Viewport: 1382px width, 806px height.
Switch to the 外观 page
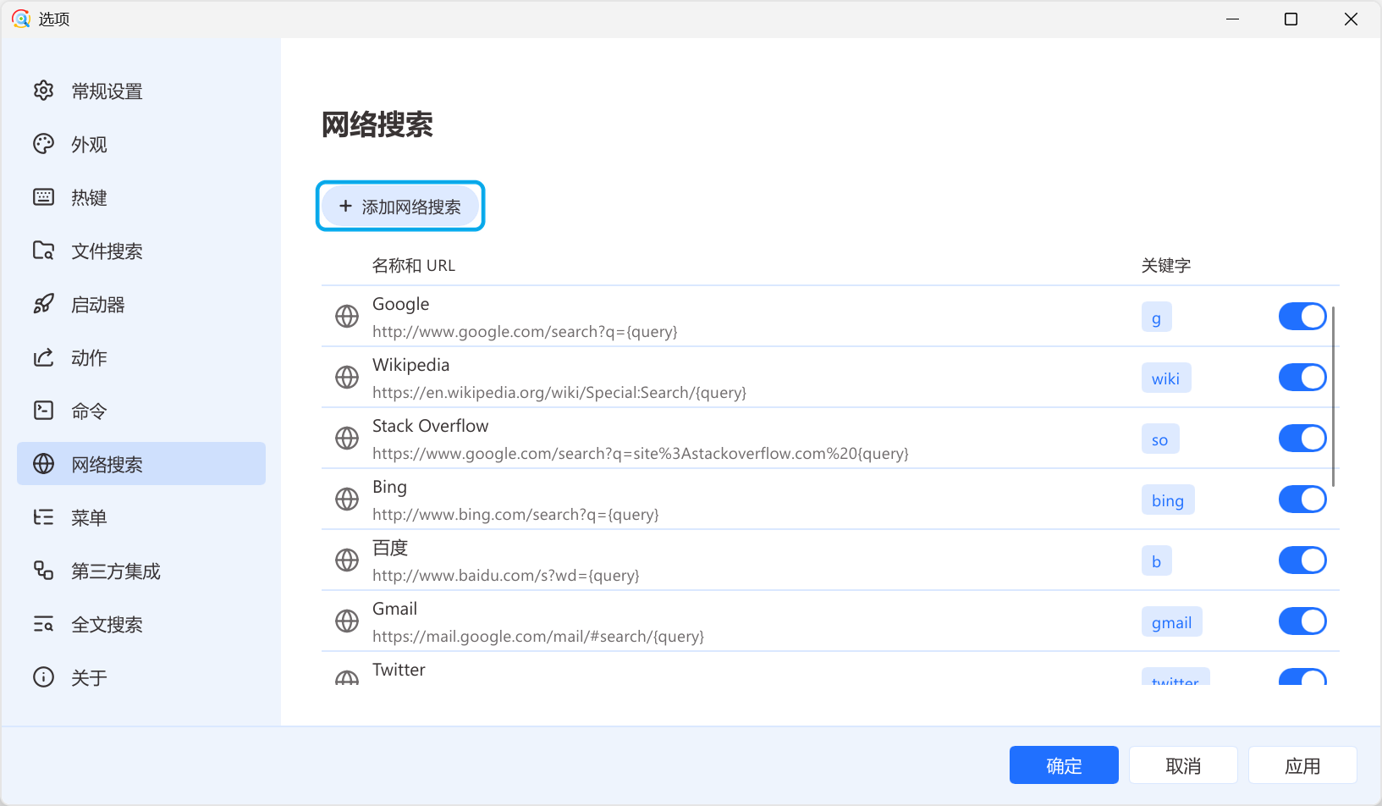point(141,144)
